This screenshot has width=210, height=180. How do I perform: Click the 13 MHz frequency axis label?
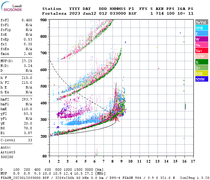tap(157, 161)
